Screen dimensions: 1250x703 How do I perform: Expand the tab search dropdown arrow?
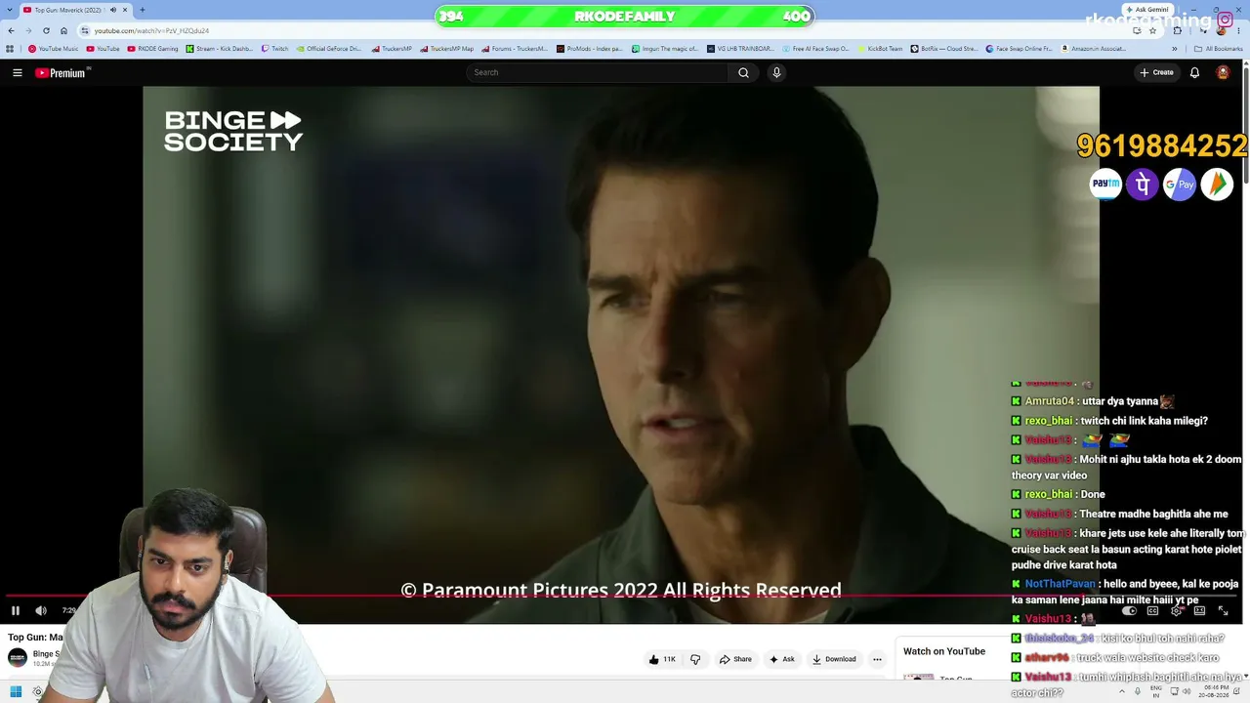tap(10, 10)
